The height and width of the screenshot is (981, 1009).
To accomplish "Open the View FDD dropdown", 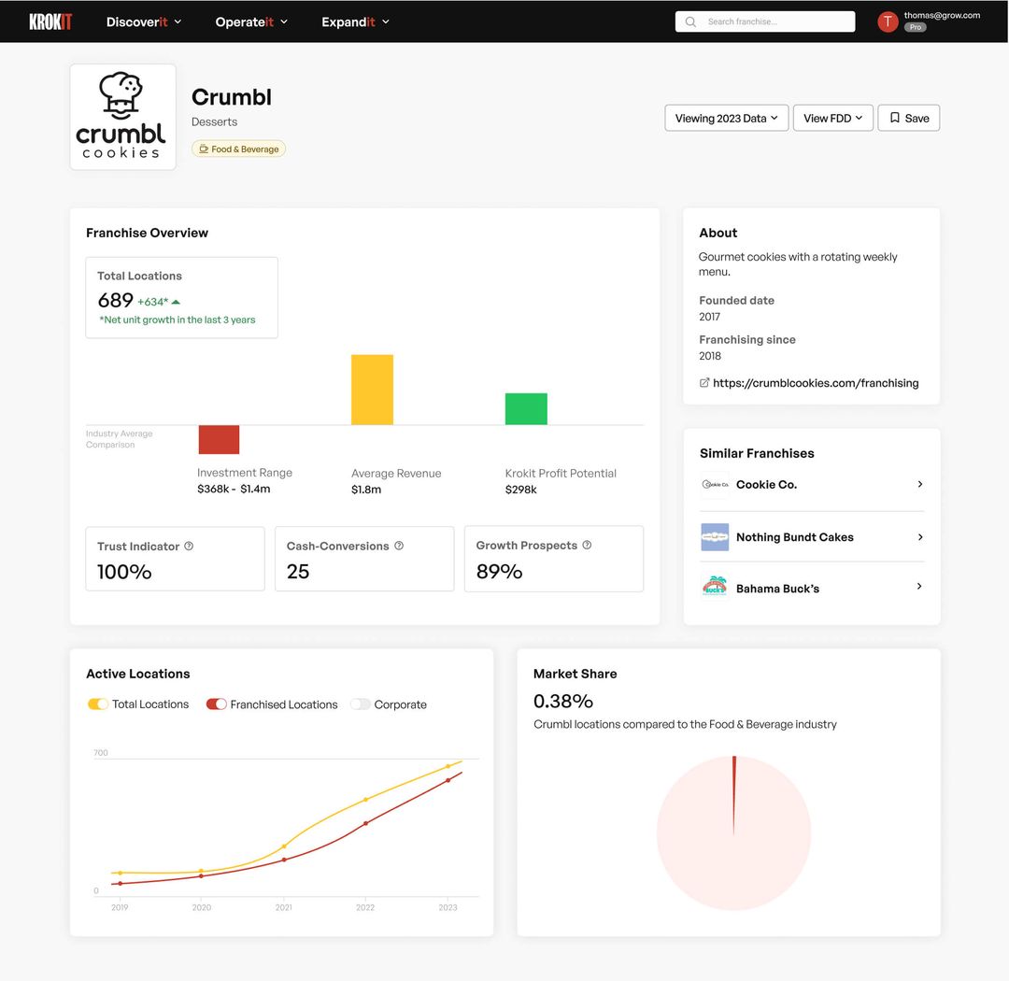I will pos(832,118).
